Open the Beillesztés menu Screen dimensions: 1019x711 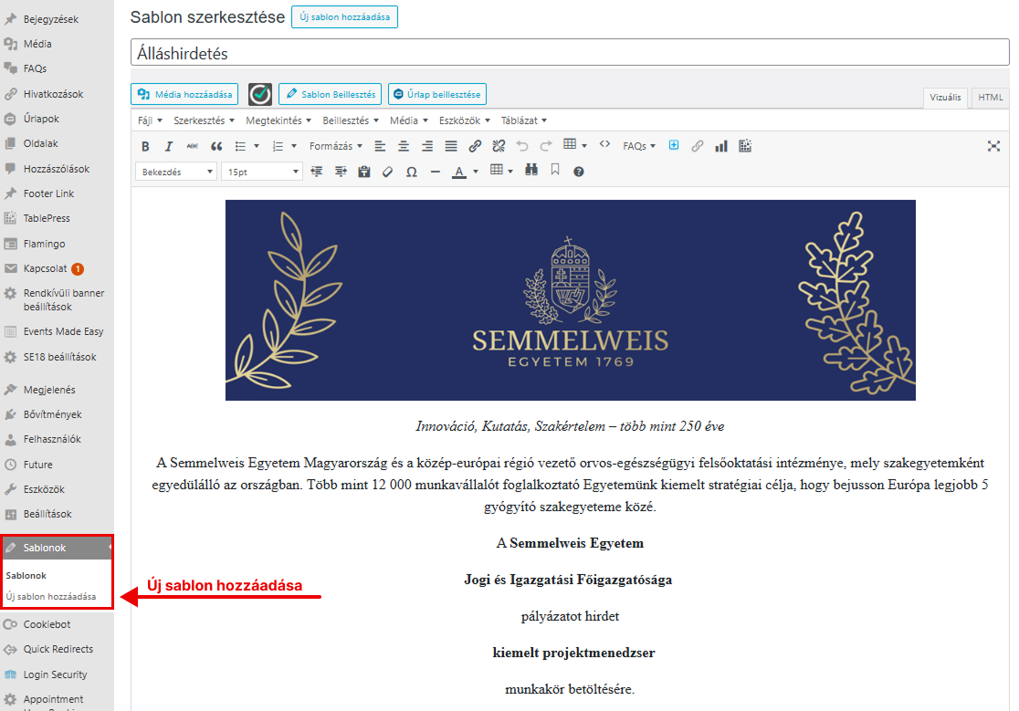point(351,120)
